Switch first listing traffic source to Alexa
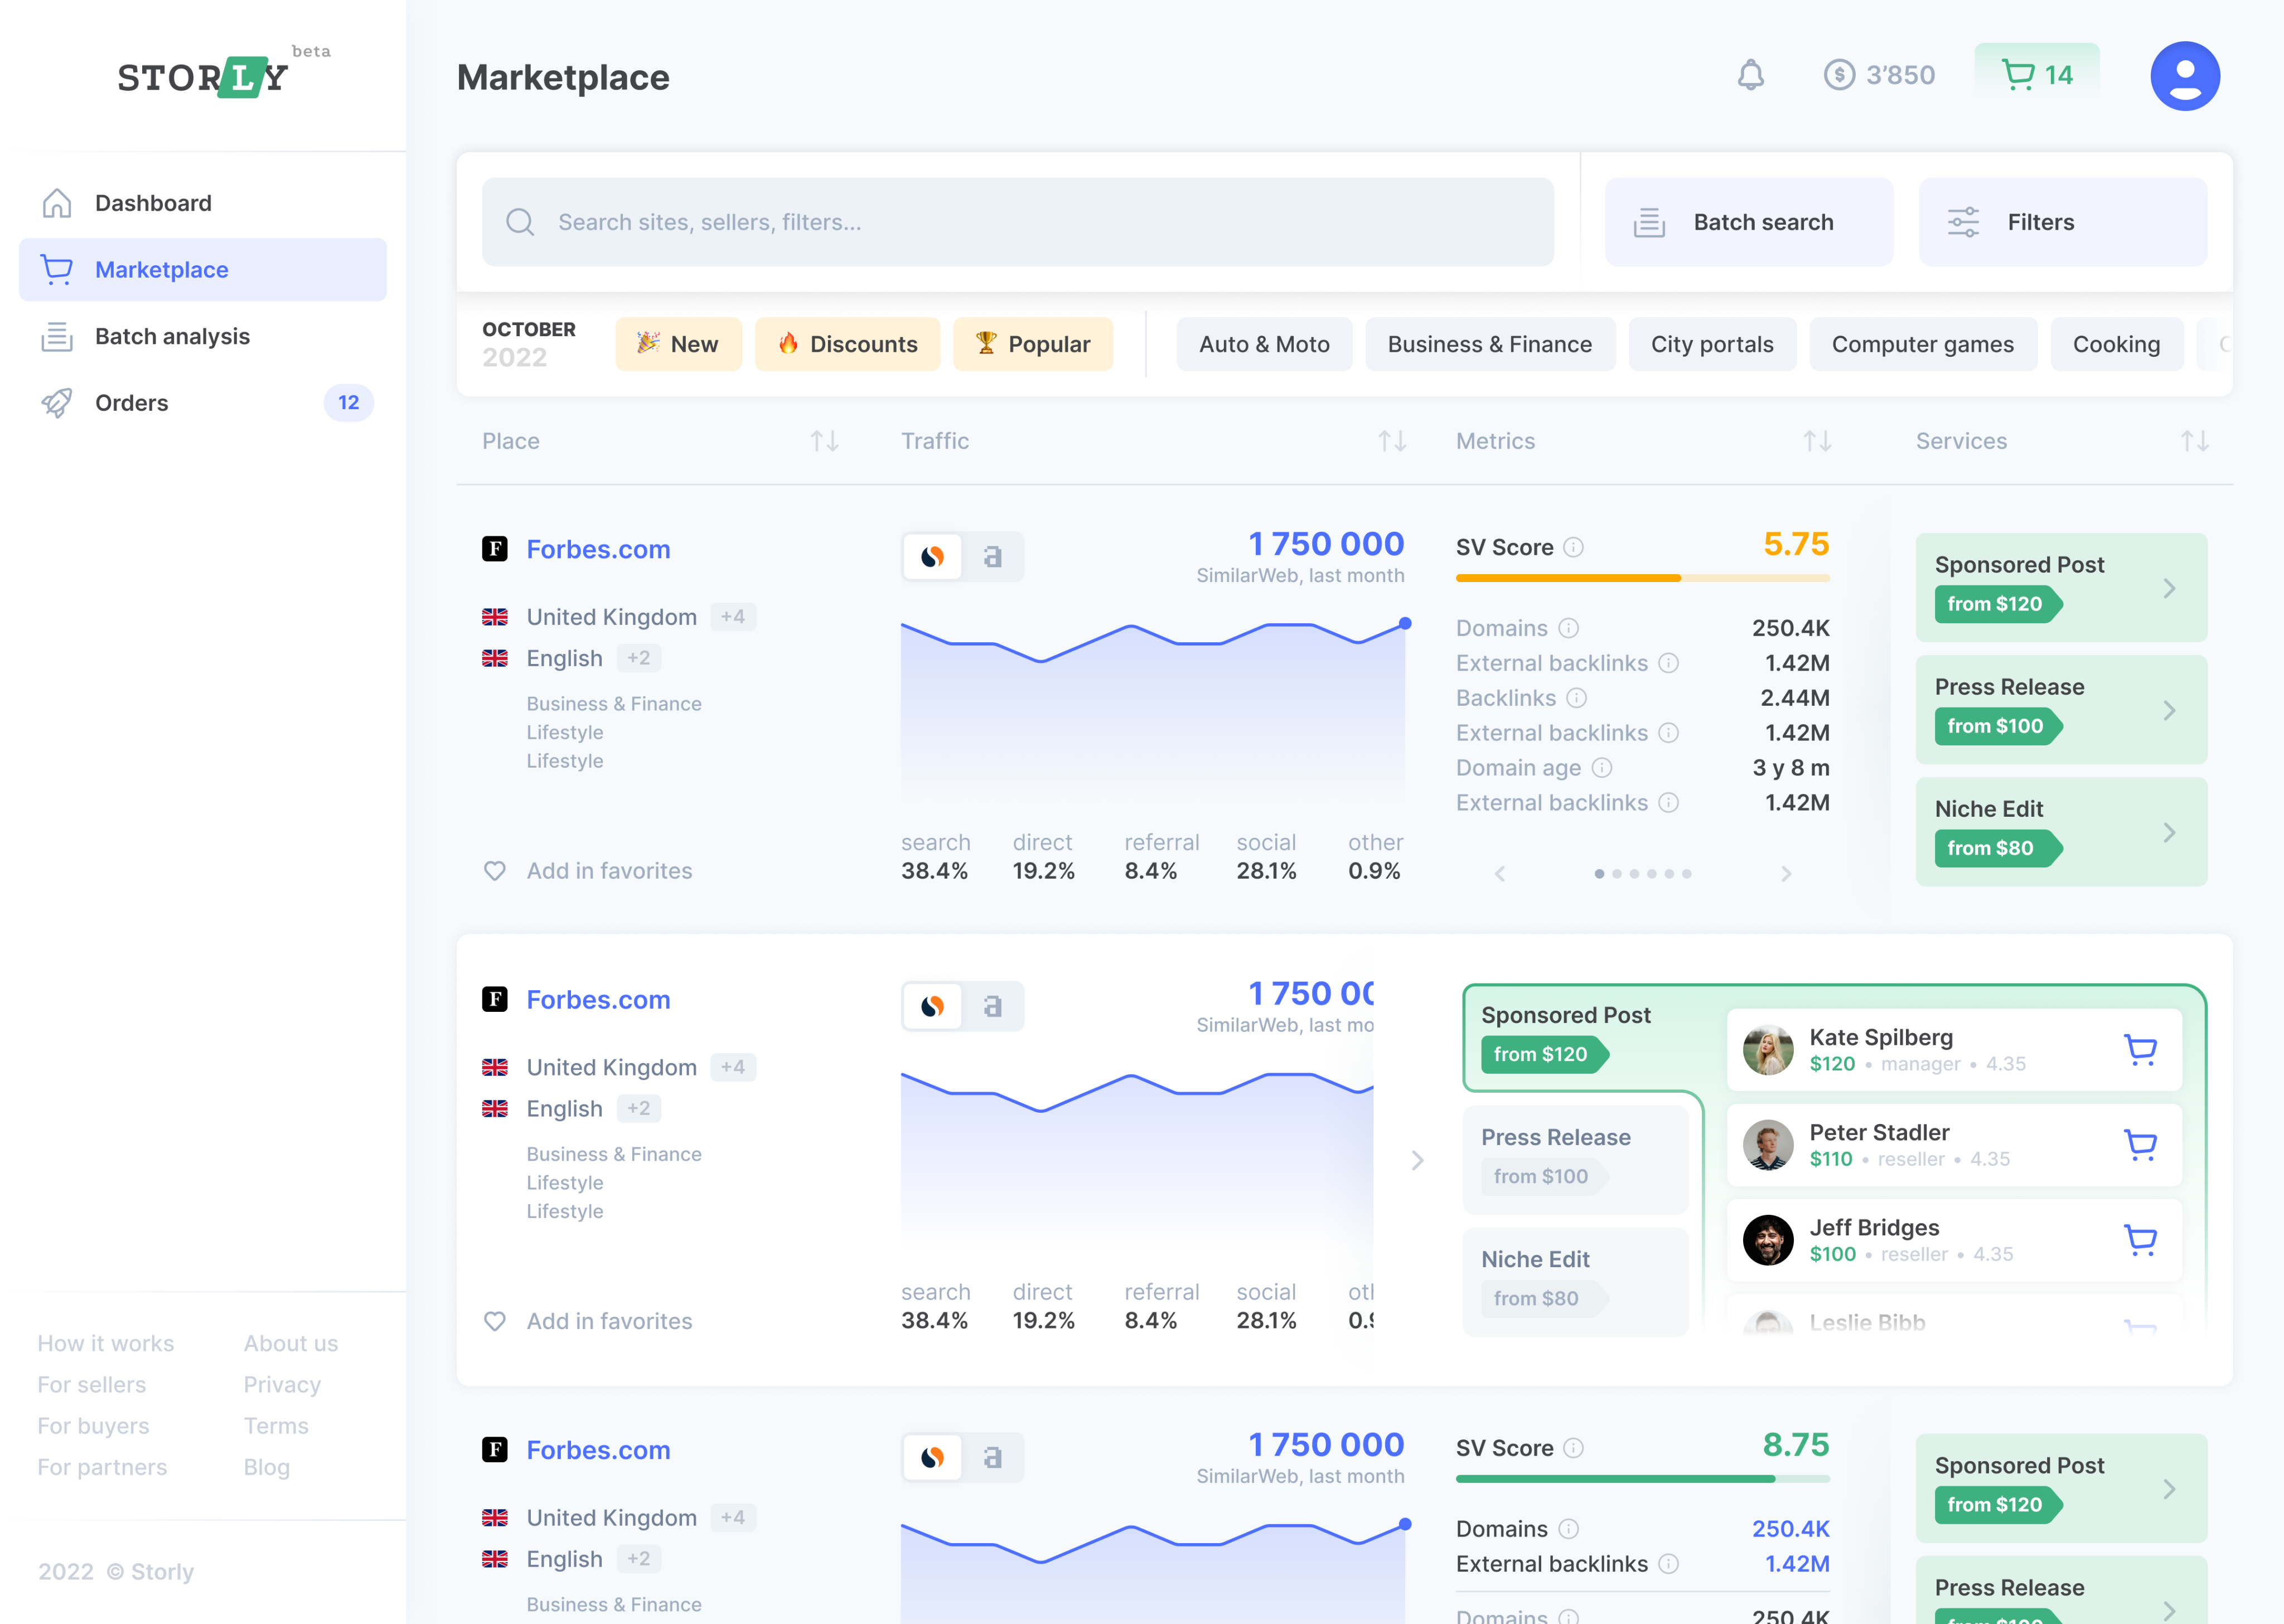The image size is (2284, 1624). pos(992,557)
